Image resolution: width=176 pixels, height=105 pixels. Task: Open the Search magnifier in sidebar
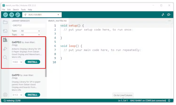(x=5, y=58)
